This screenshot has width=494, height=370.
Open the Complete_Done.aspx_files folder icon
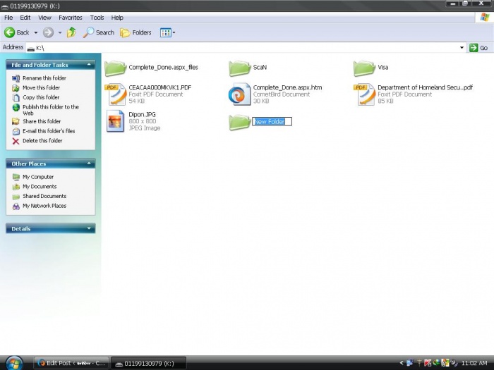(115, 68)
